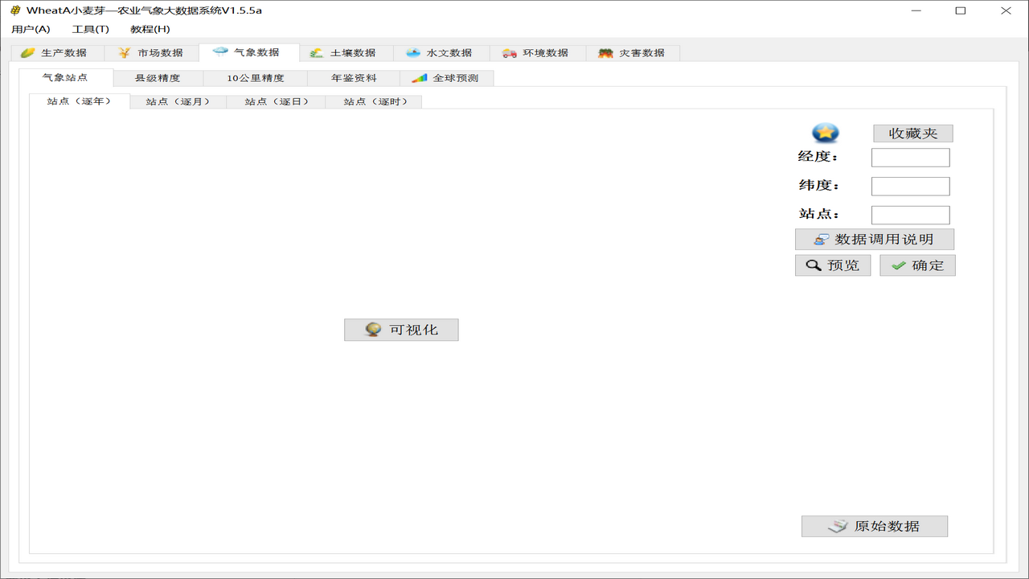Click the magnifier icon on 预览 button

[813, 265]
